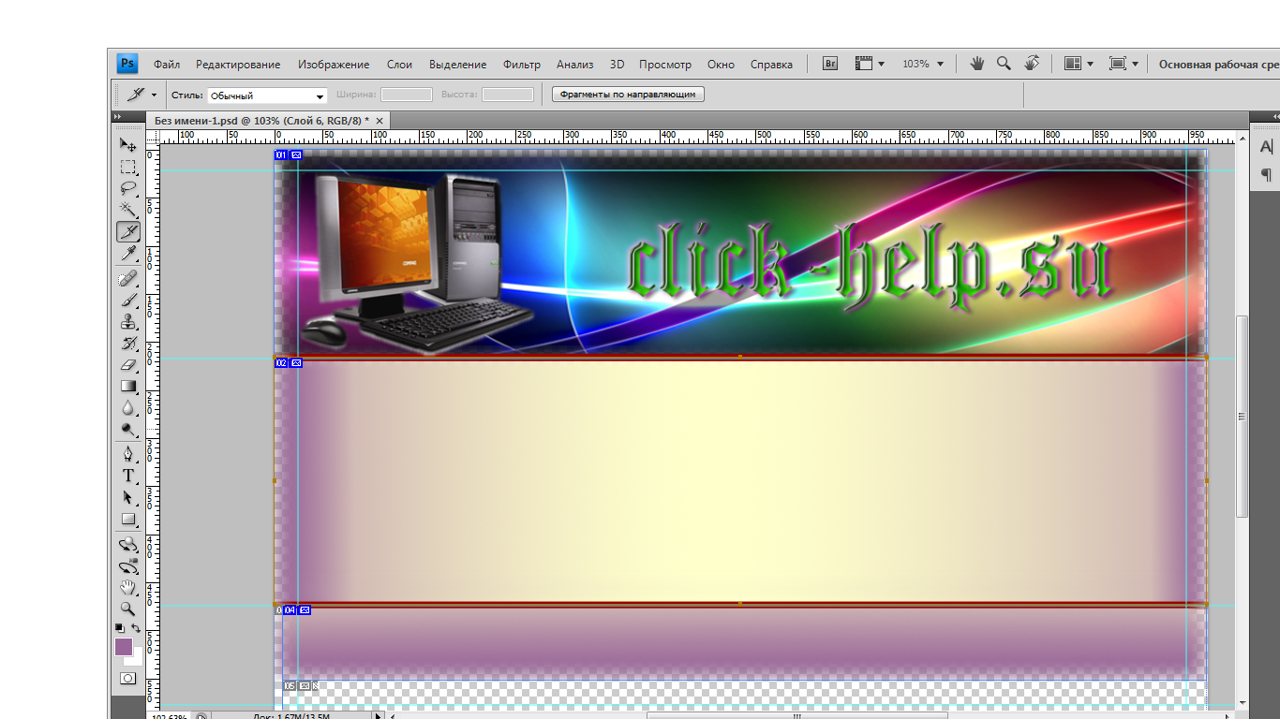Click the Фрагменты по направляющим button
Screen dimensions: 1280x719
pos(628,95)
